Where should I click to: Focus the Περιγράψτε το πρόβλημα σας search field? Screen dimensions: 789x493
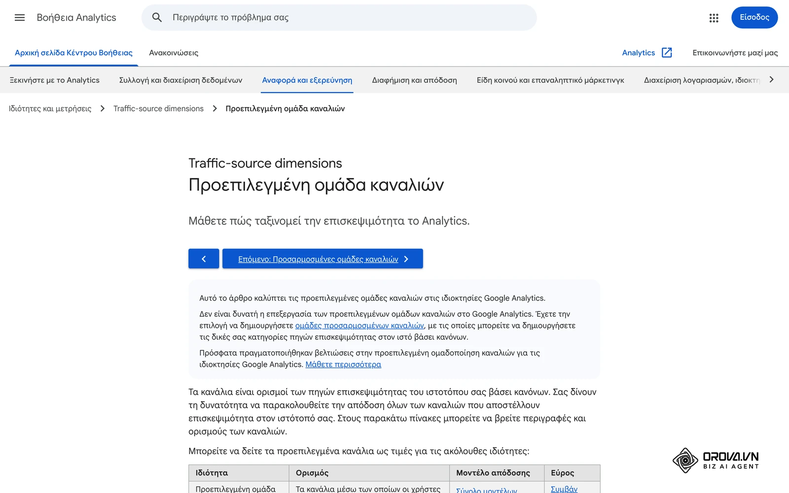(339, 18)
